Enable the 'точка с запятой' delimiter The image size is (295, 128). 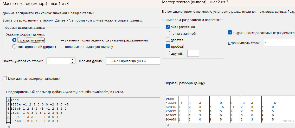click(168, 33)
